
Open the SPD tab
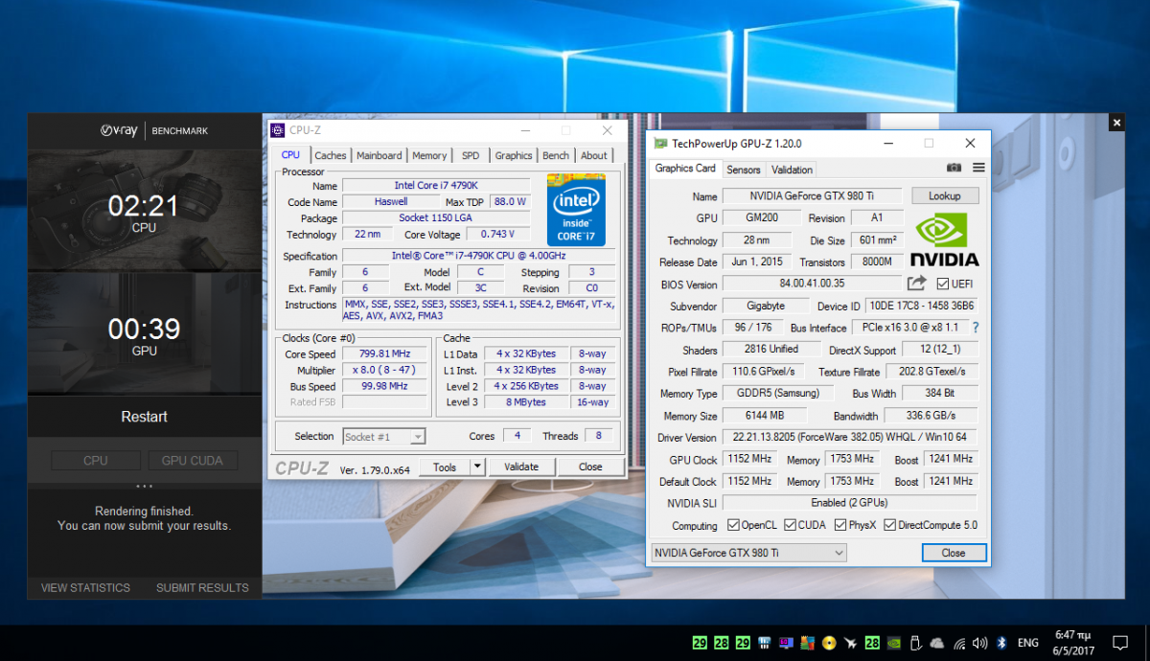pos(471,155)
